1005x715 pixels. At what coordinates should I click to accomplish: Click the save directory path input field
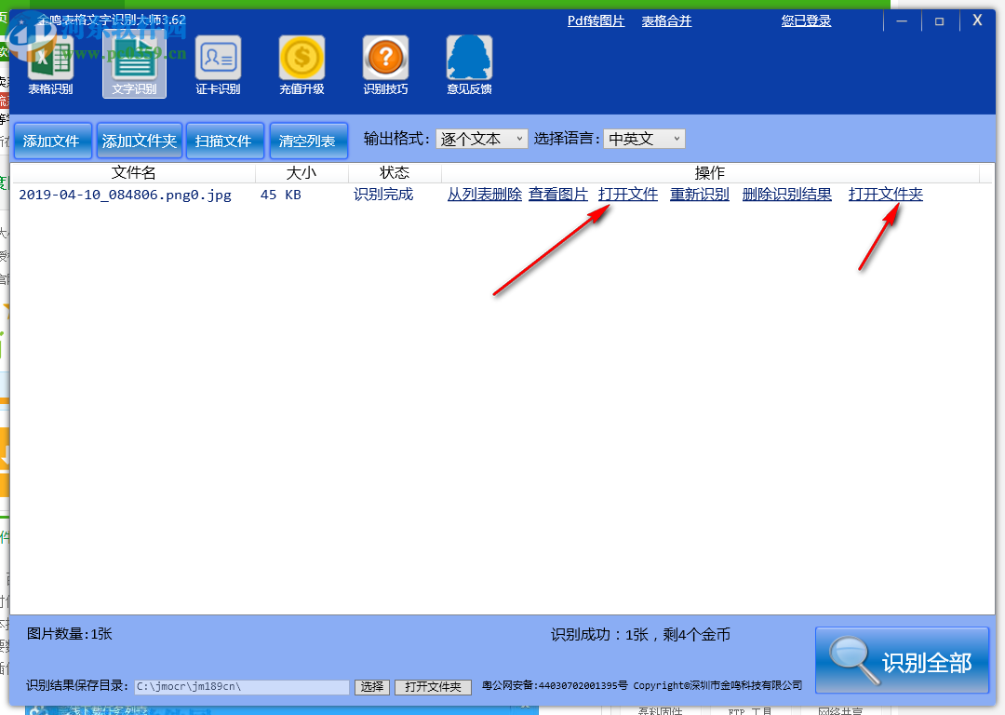point(242,687)
